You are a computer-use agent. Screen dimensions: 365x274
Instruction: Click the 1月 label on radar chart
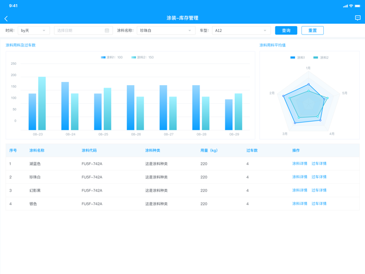point(308,68)
